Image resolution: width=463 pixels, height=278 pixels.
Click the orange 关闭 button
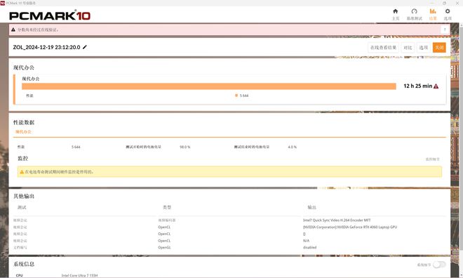(x=439, y=48)
